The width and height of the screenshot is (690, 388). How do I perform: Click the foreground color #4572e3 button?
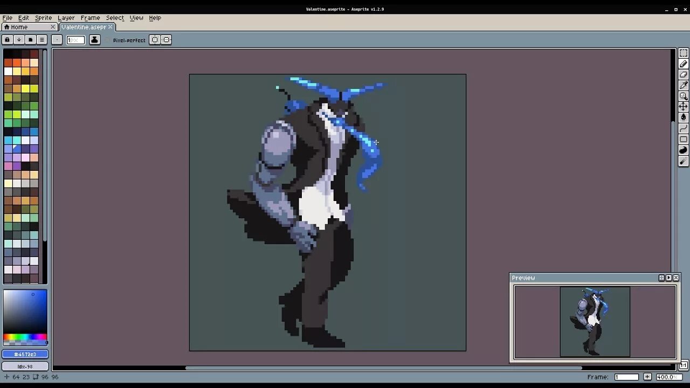pos(25,354)
